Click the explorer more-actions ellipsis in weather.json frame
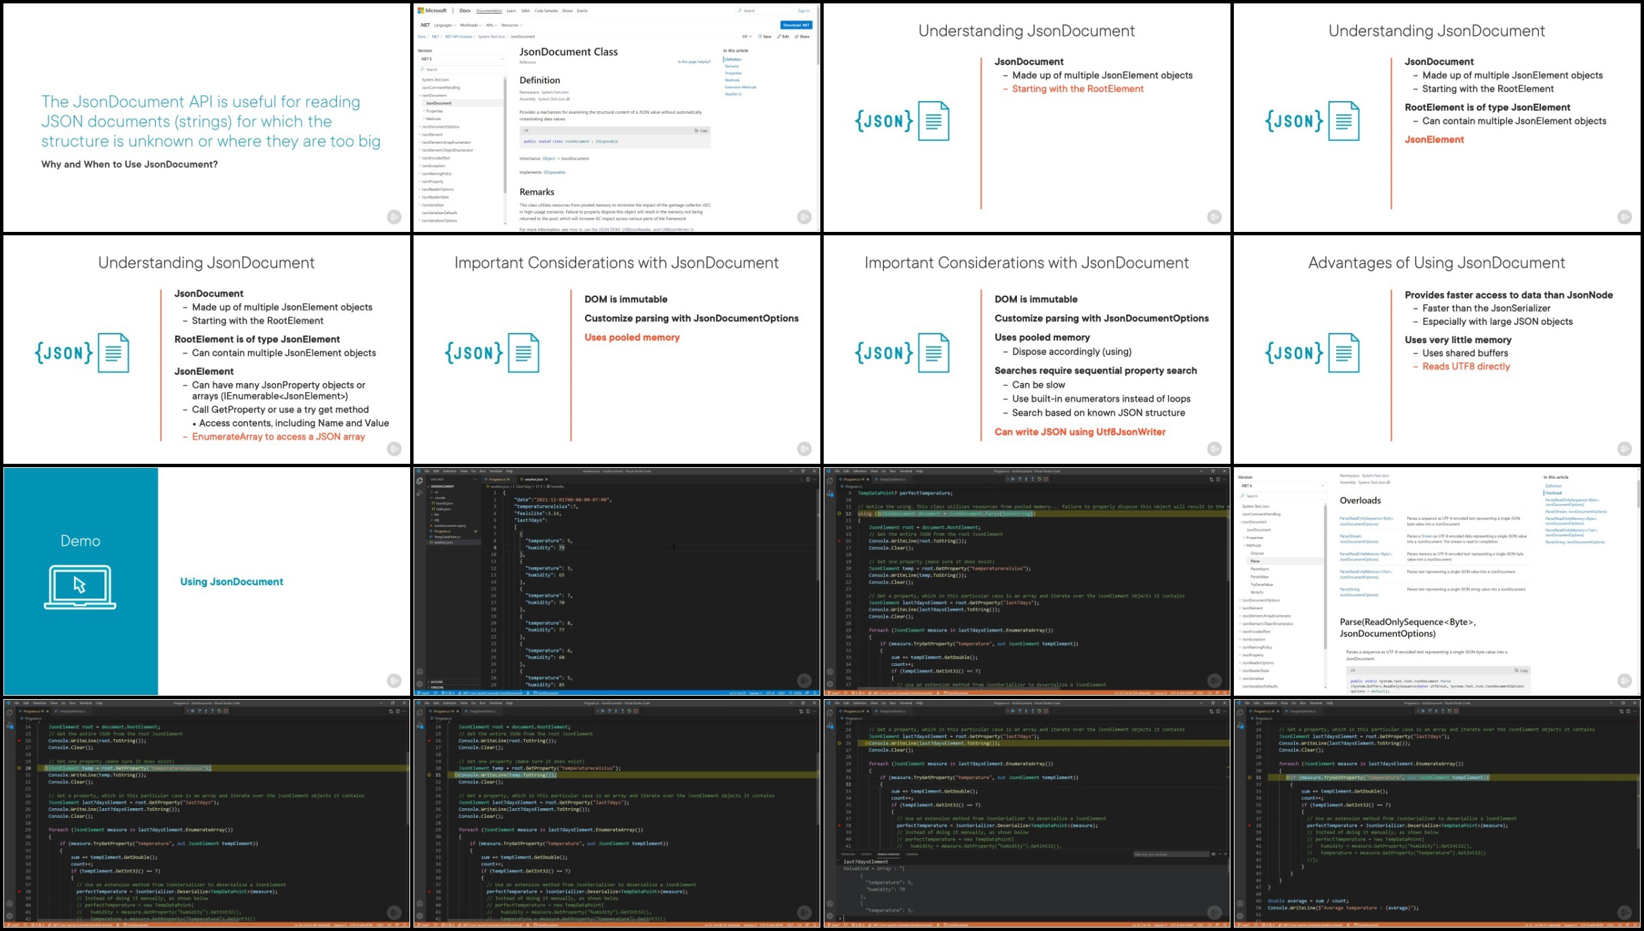1644x931 pixels. (475, 479)
